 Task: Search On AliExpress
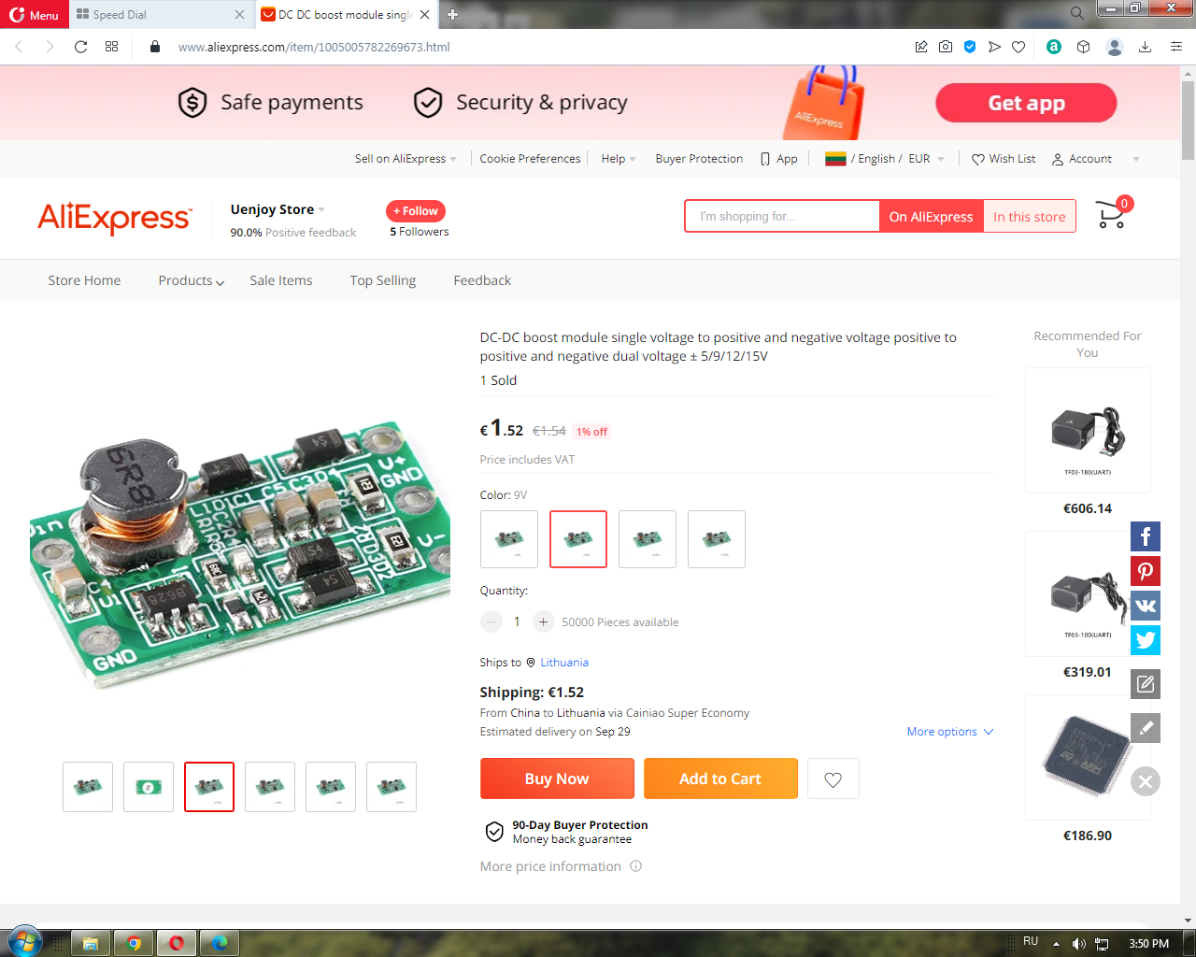pyautogui.click(x=931, y=217)
